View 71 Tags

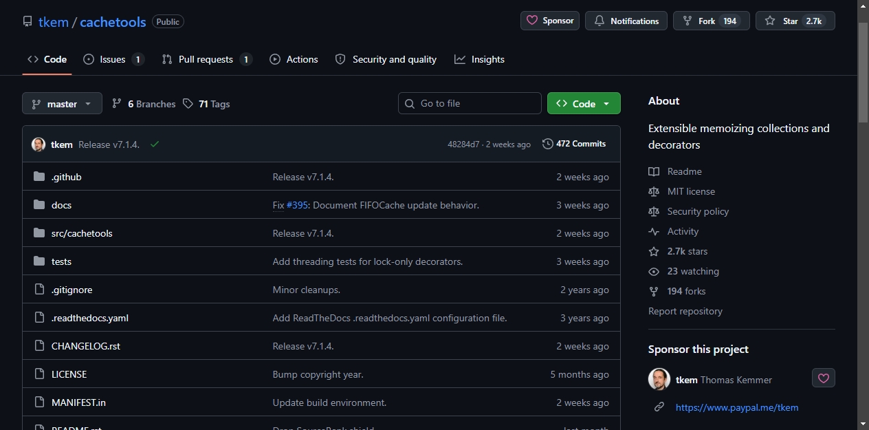[206, 104]
